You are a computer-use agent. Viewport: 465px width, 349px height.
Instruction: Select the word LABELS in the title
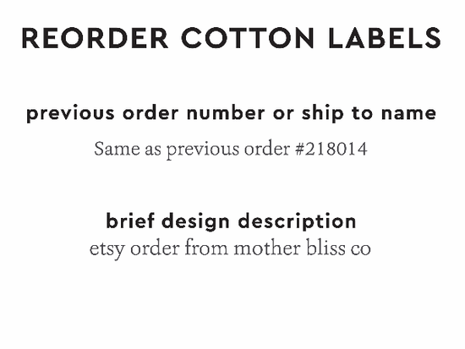tap(385, 38)
